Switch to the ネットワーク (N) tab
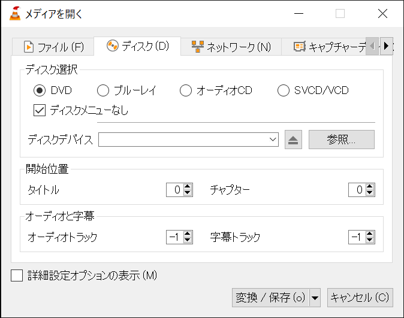The image size is (404, 318). 231,47
